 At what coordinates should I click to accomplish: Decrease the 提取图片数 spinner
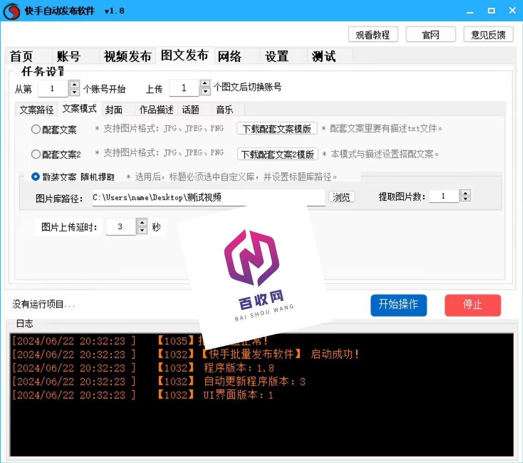tap(466, 199)
